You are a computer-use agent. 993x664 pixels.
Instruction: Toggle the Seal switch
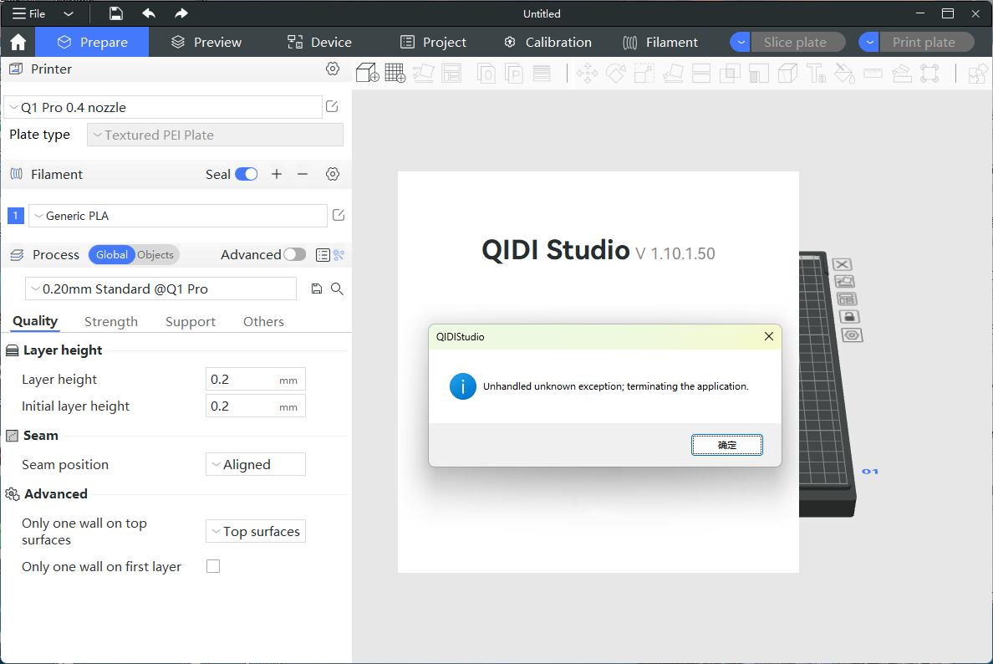click(x=246, y=174)
